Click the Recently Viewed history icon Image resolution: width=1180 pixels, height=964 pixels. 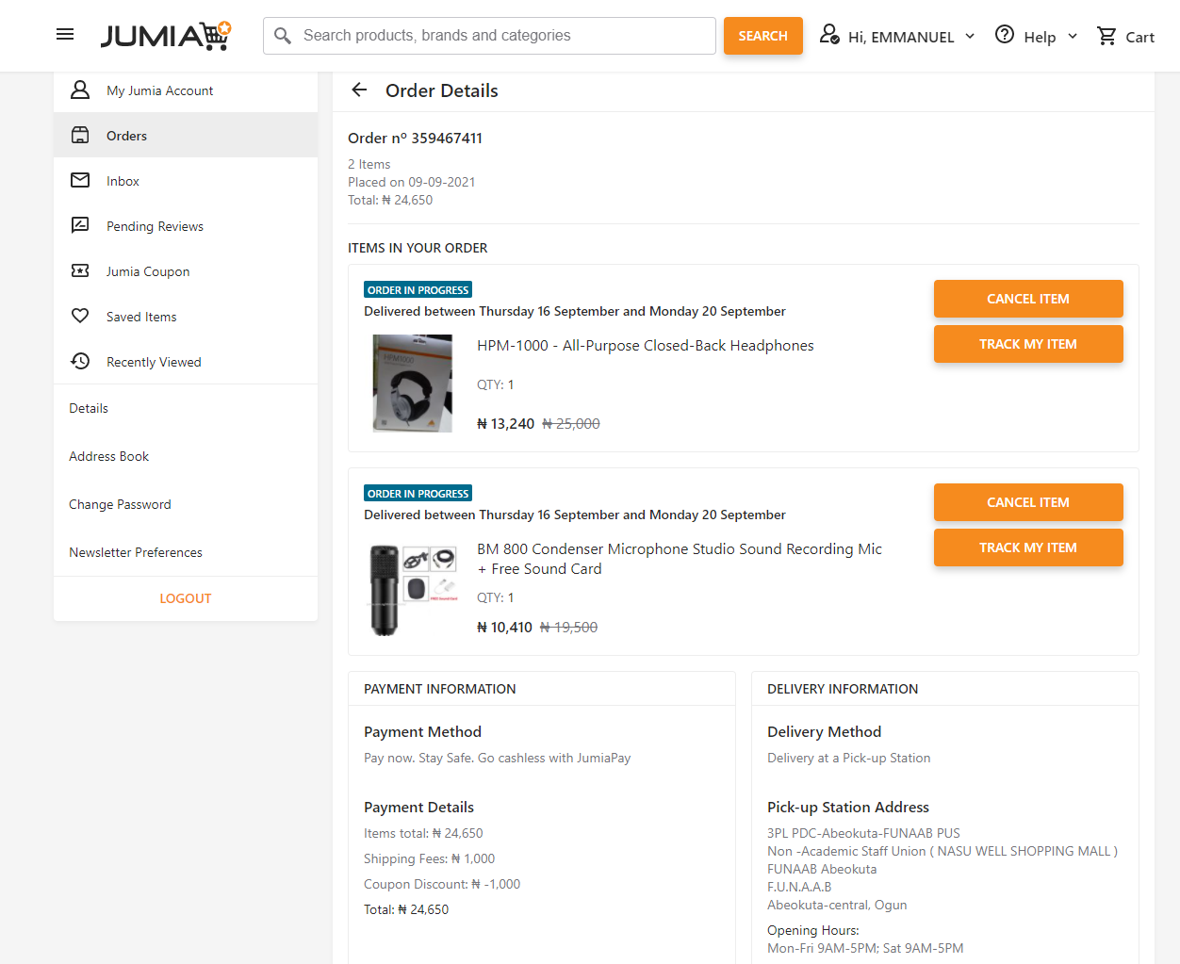[x=81, y=362]
